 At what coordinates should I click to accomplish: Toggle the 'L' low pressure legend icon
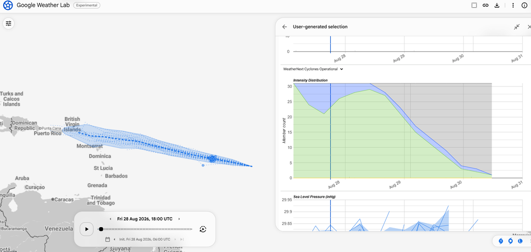pos(520,241)
